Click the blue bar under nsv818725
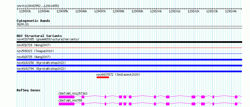Viewport: 250px width, 107px height. coord(129,60)
